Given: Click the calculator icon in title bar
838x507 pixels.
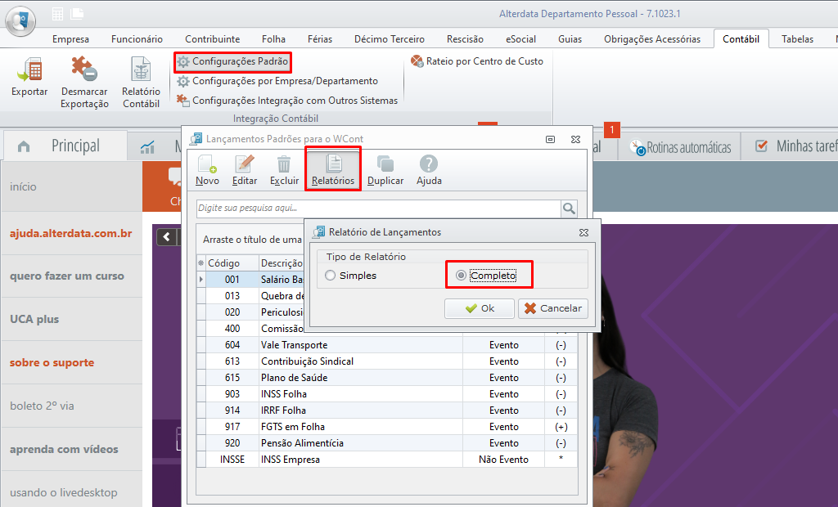Looking at the screenshot, I should [x=58, y=14].
